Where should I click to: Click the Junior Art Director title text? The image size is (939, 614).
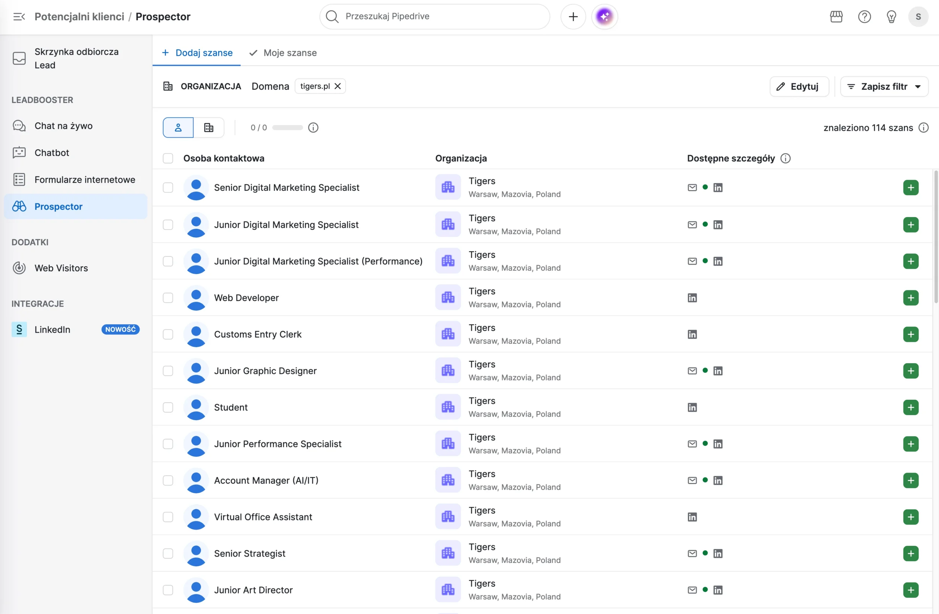click(x=253, y=590)
